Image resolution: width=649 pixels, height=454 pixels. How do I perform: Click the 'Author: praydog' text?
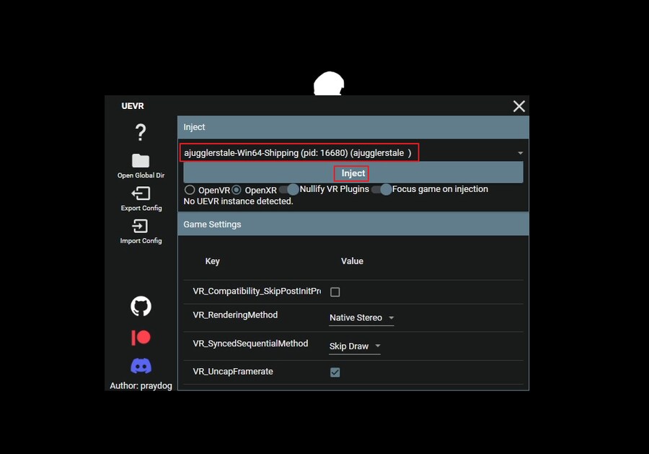[141, 385]
